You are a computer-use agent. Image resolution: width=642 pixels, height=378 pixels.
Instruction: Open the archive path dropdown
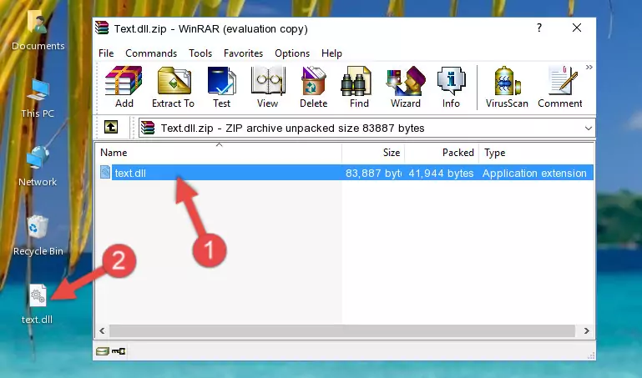(x=589, y=128)
